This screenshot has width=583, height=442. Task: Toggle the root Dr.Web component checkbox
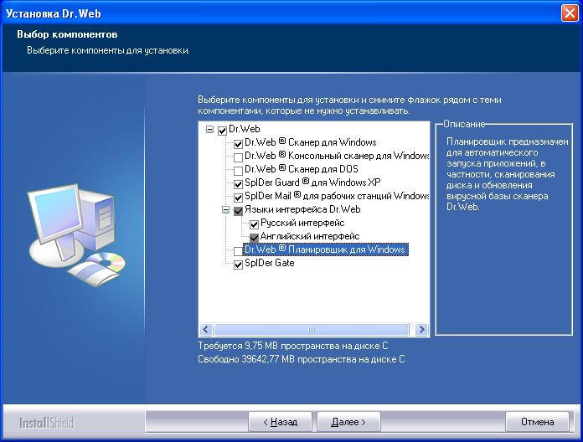pyautogui.click(x=222, y=130)
